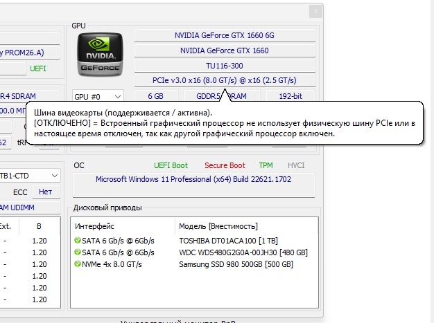Click the ECC value field showing Нет

click(46, 192)
